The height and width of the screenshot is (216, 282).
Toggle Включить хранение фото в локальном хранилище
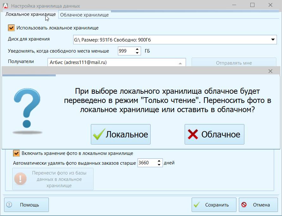coord(16,153)
